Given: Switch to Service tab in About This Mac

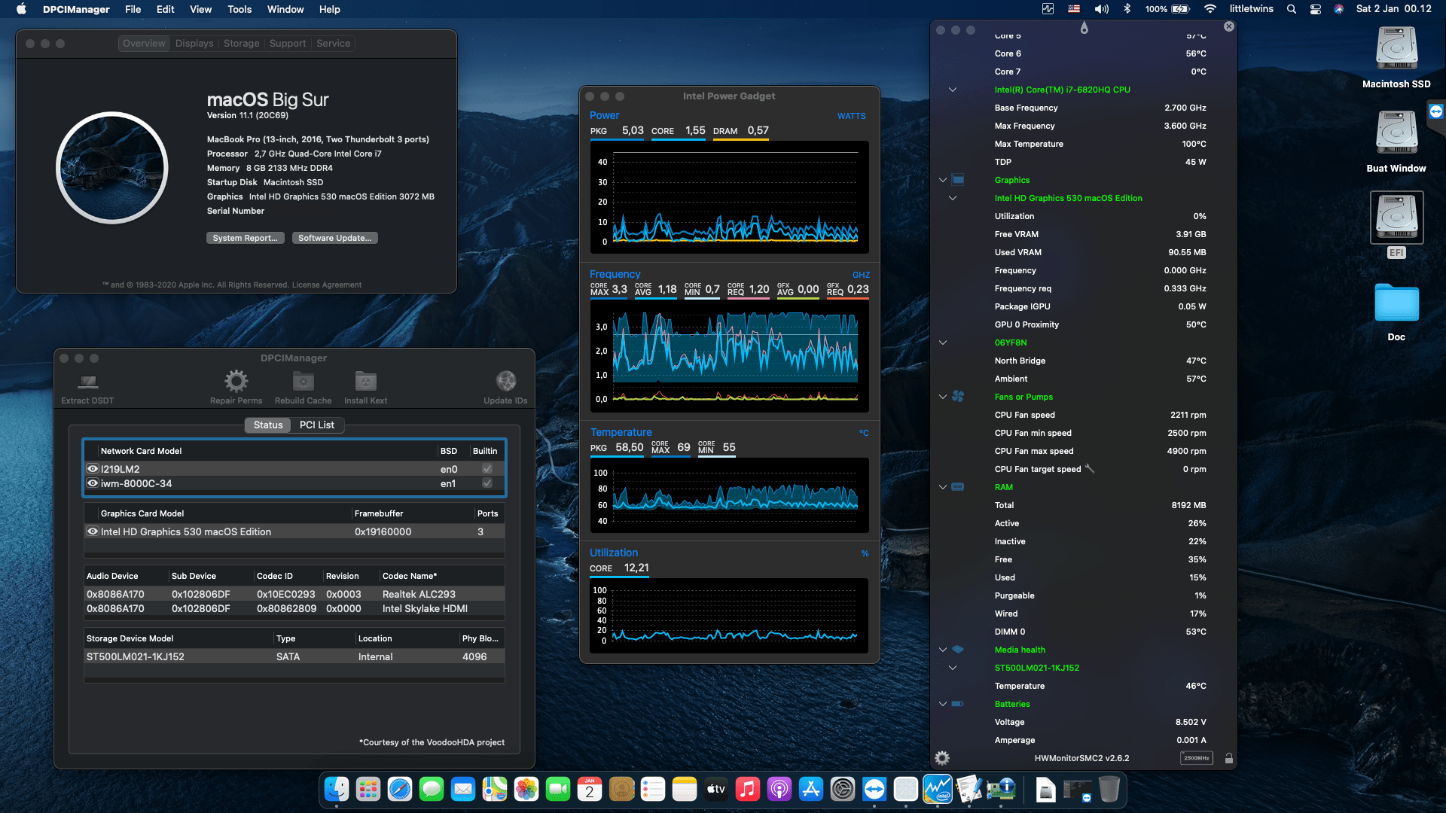Looking at the screenshot, I should tap(333, 43).
